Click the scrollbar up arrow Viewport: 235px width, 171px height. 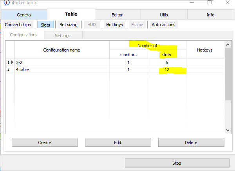(x=228, y=45)
